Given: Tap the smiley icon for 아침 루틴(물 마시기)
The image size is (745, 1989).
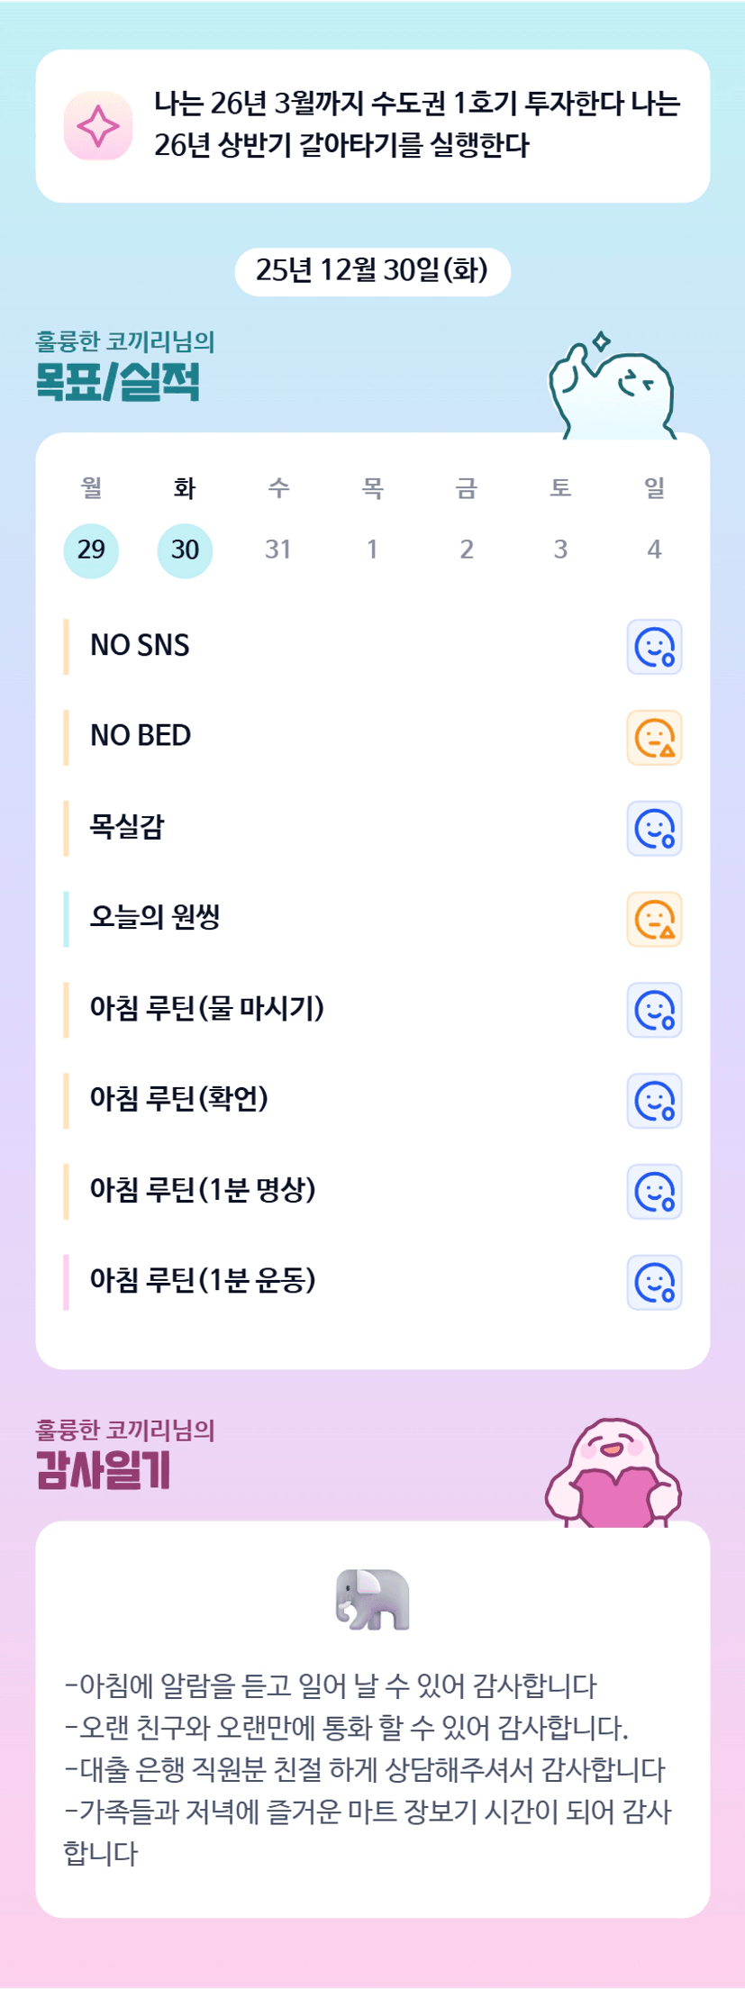Looking at the screenshot, I should point(654,1010).
